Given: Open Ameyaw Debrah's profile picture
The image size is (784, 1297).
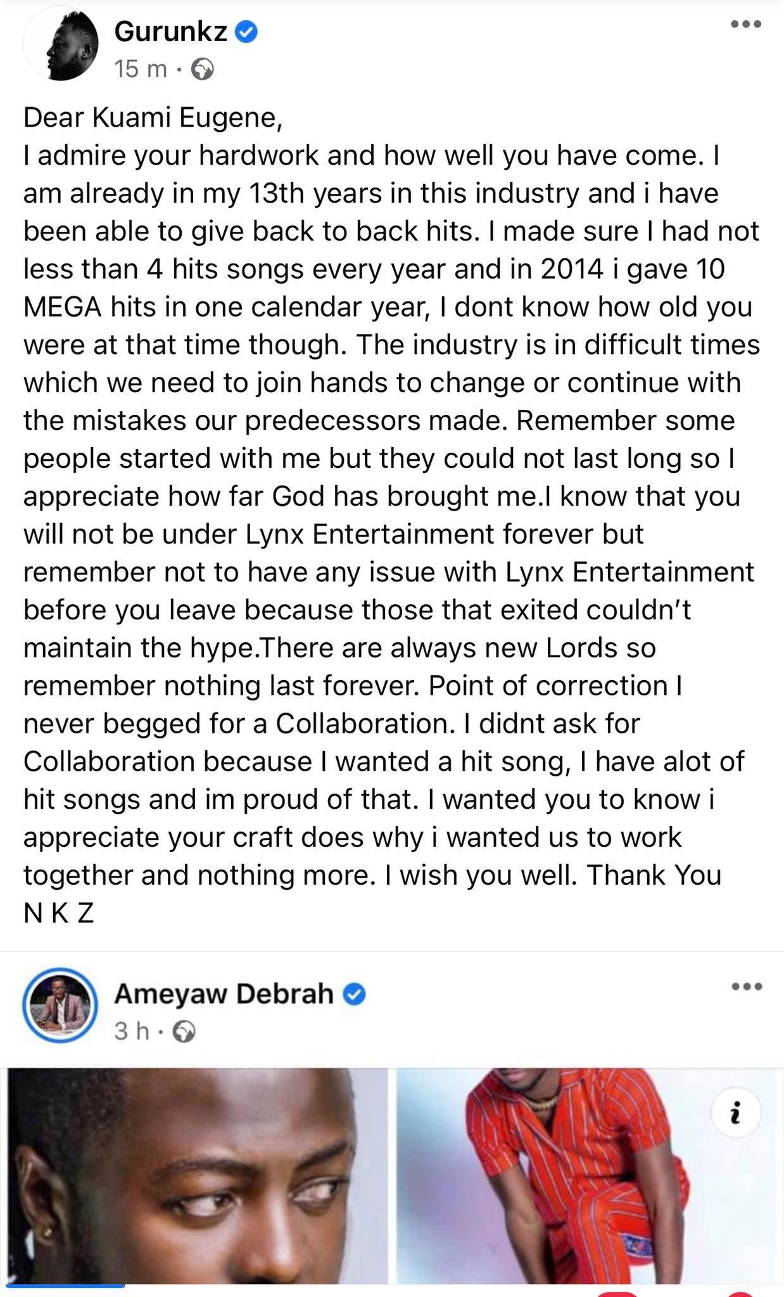Looking at the screenshot, I should tap(60, 1006).
